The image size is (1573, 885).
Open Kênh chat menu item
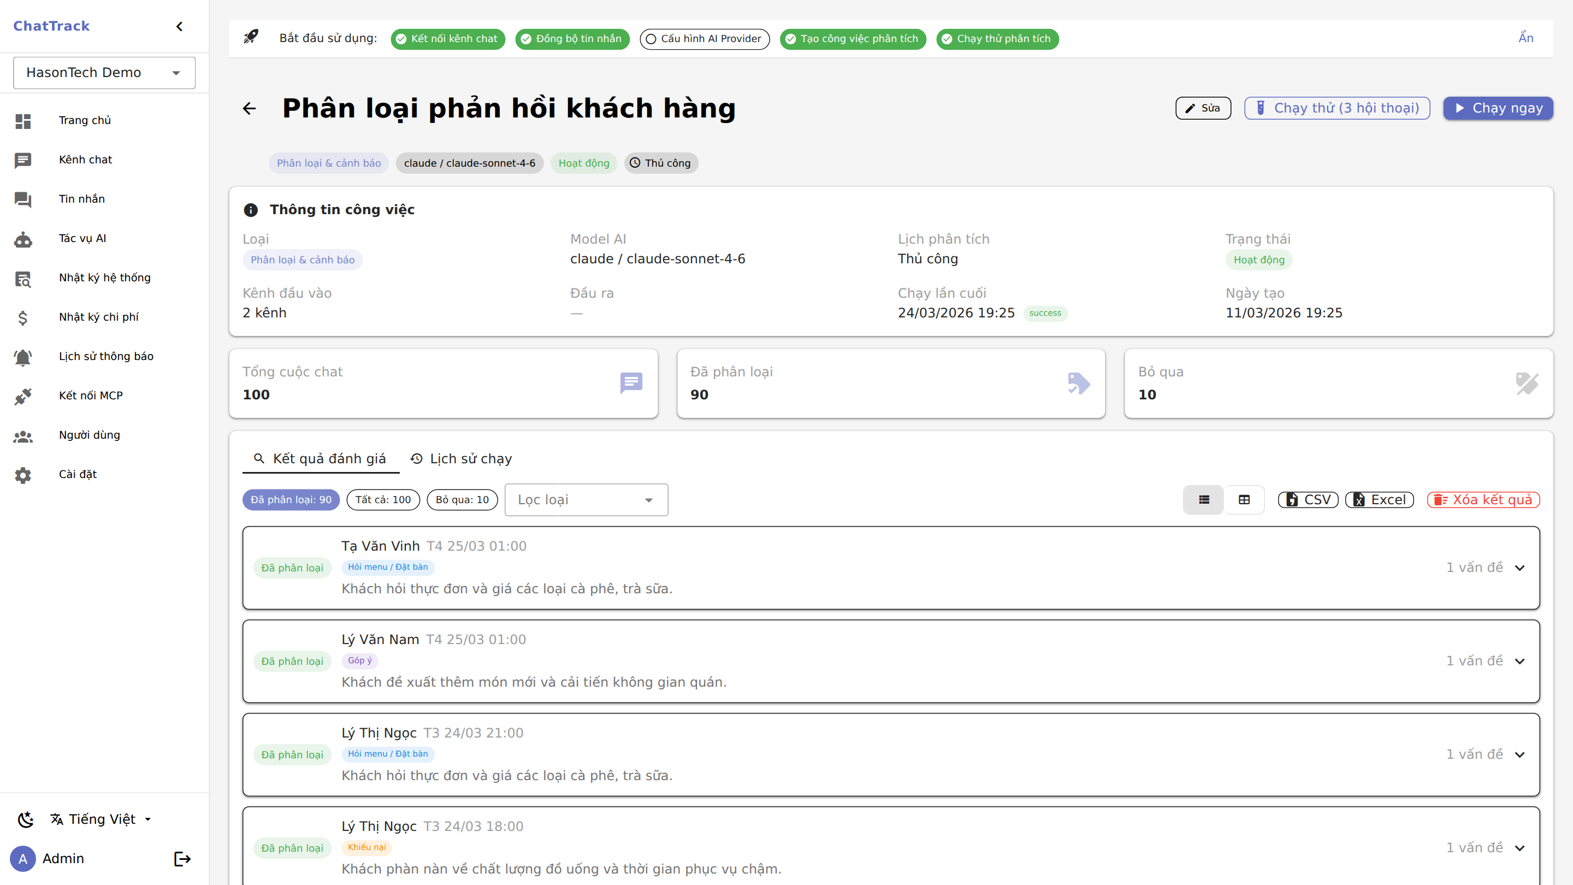tap(86, 160)
